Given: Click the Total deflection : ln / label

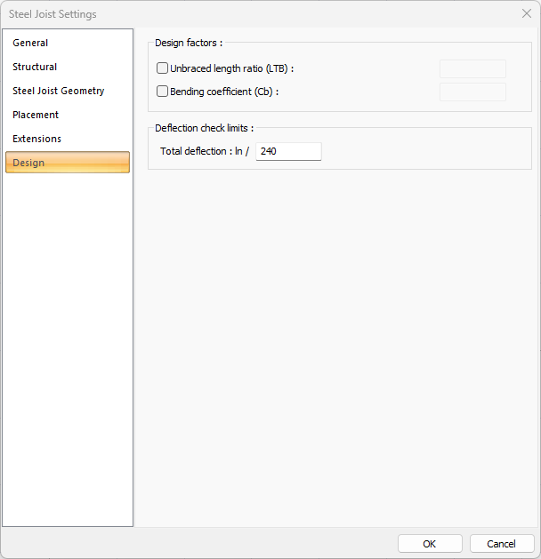Looking at the screenshot, I should 204,152.
